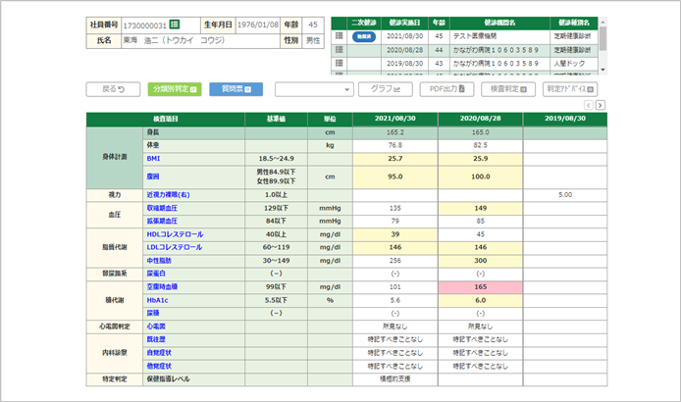Select the 100.0 waist value cell
This screenshot has height=402, width=681.
tap(481, 176)
